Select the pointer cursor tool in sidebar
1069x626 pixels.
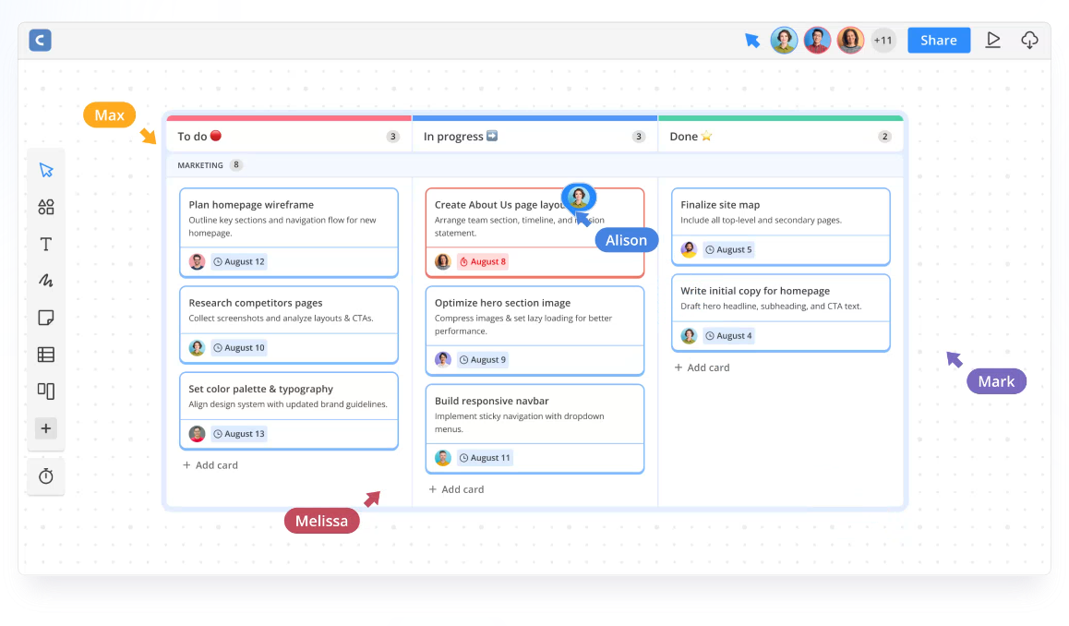[45, 170]
